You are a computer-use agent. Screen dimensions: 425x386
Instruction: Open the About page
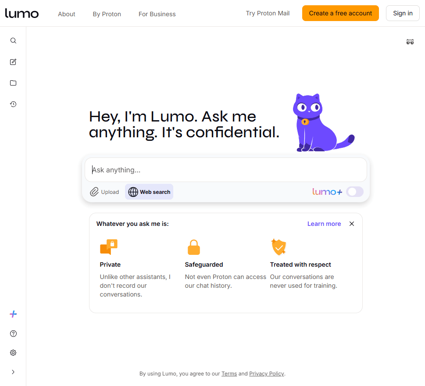tap(66, 14)
